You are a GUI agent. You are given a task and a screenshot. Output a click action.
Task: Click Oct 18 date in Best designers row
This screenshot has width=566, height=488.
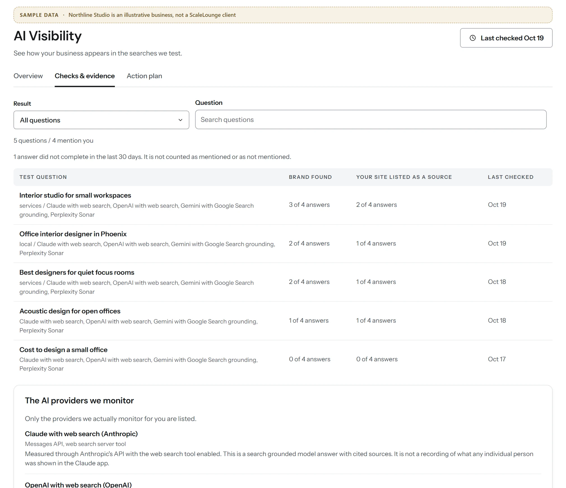click(497, 282)
